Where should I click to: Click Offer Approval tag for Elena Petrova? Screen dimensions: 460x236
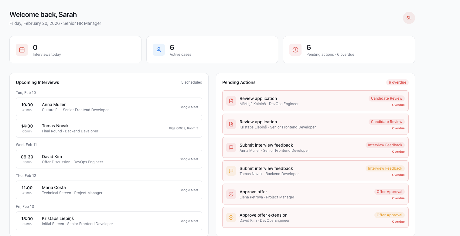[x=390, y=192]
